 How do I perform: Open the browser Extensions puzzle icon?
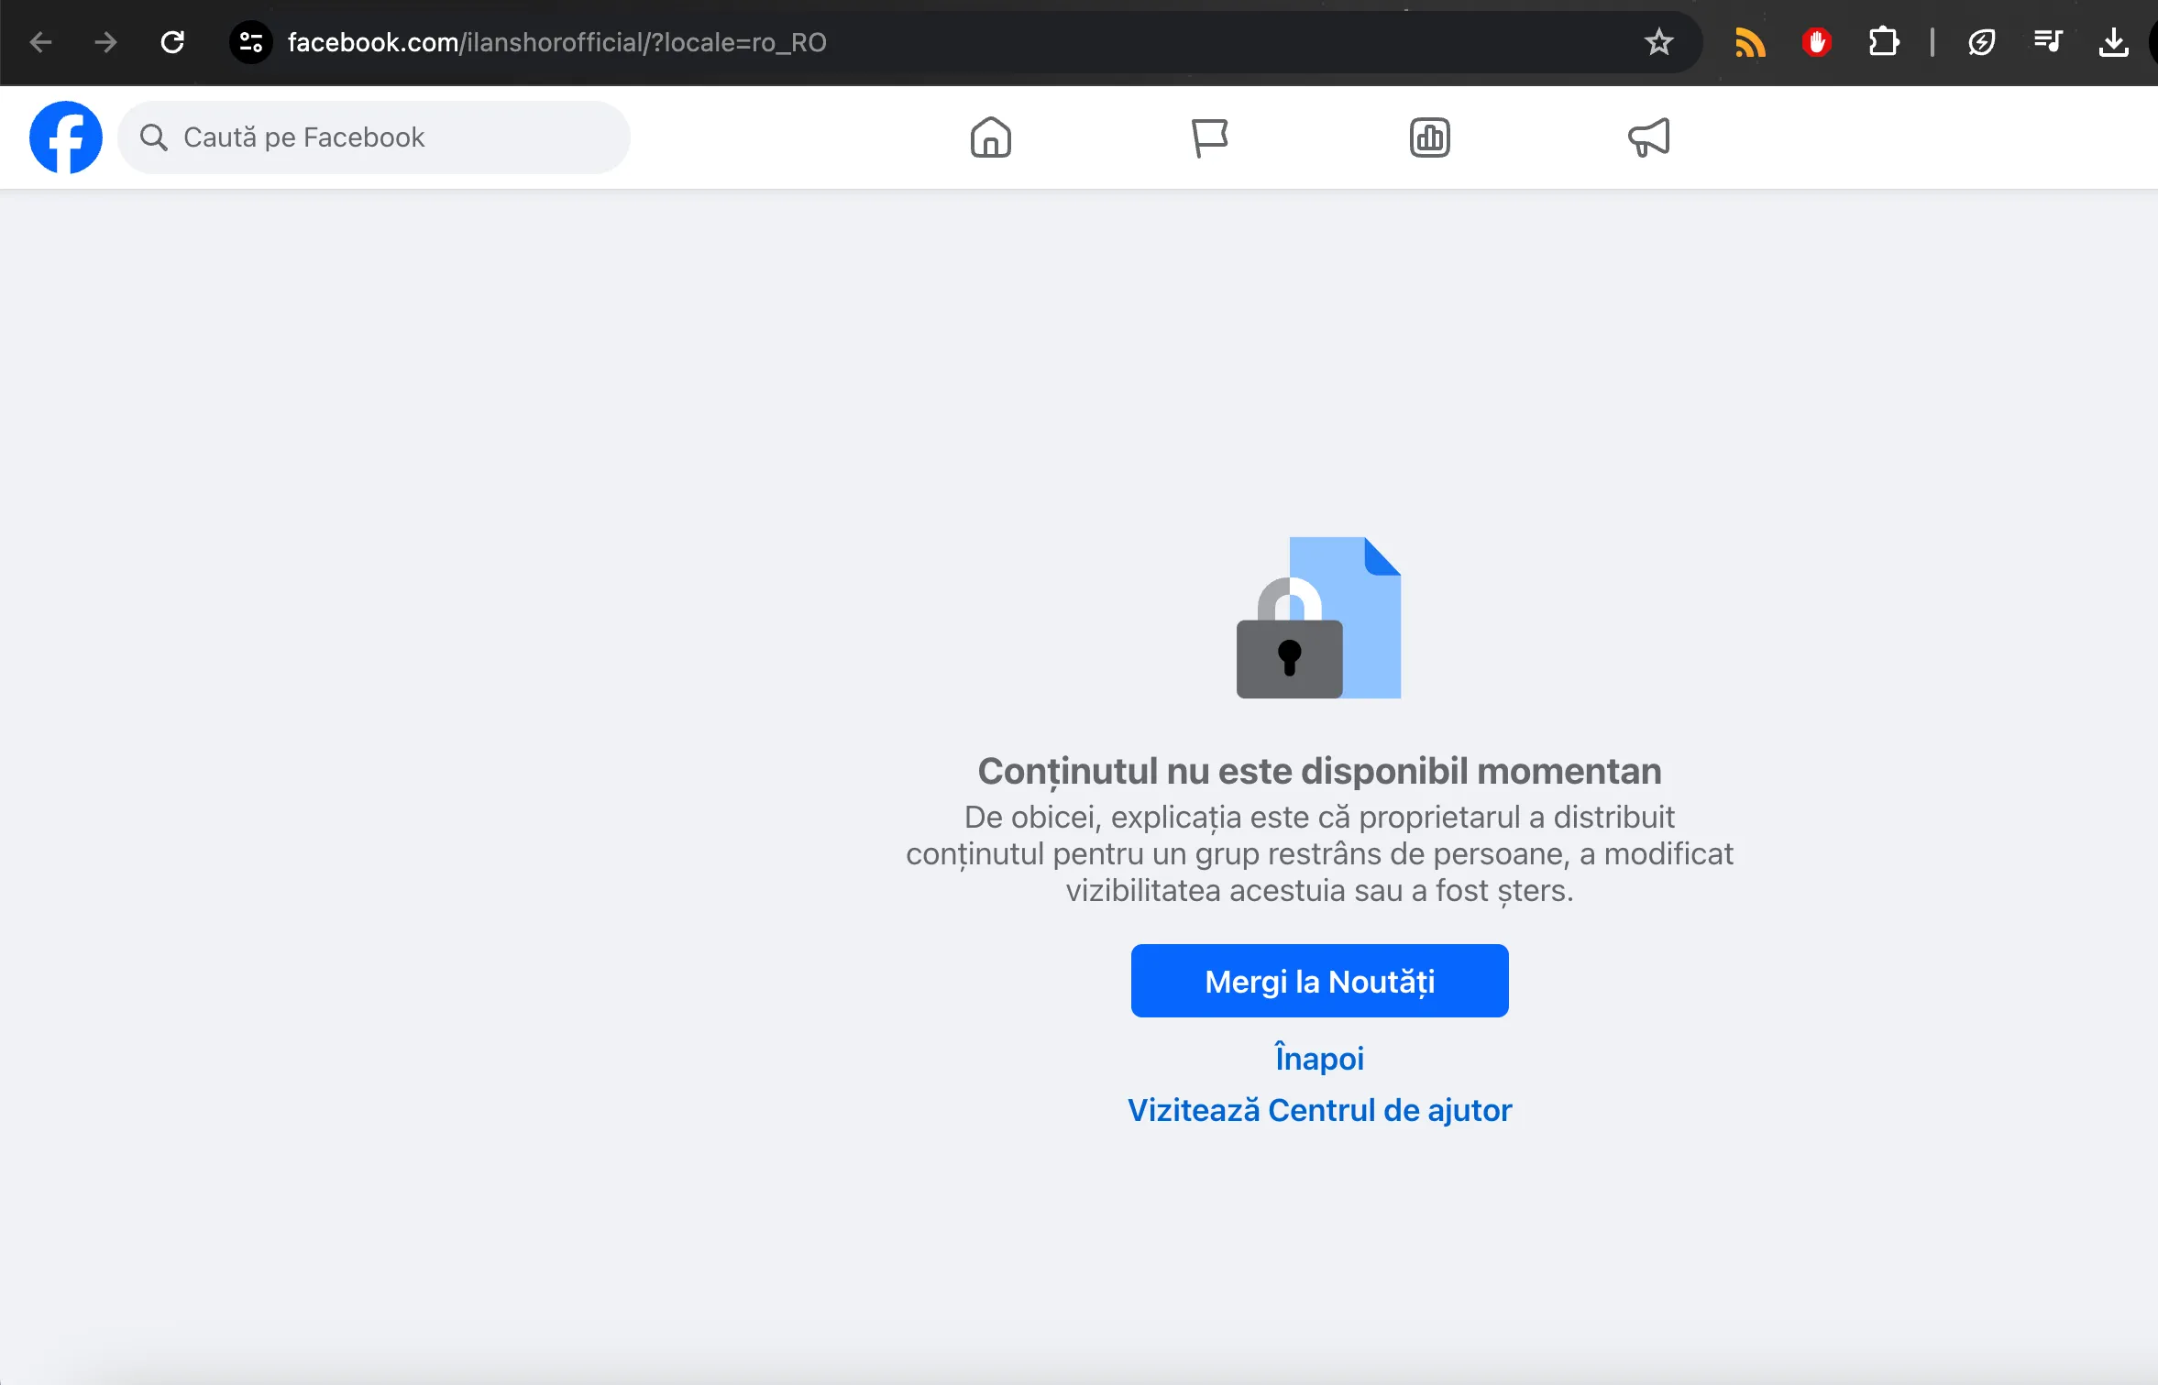(1883, 42)
